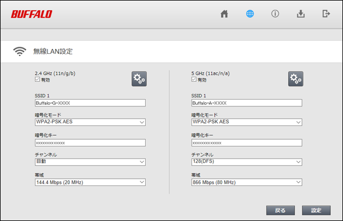Screen dimensions: 343x221
Task: Open 5 GHz 暗号化モード dropdown
Action: (x=247, y=122)
